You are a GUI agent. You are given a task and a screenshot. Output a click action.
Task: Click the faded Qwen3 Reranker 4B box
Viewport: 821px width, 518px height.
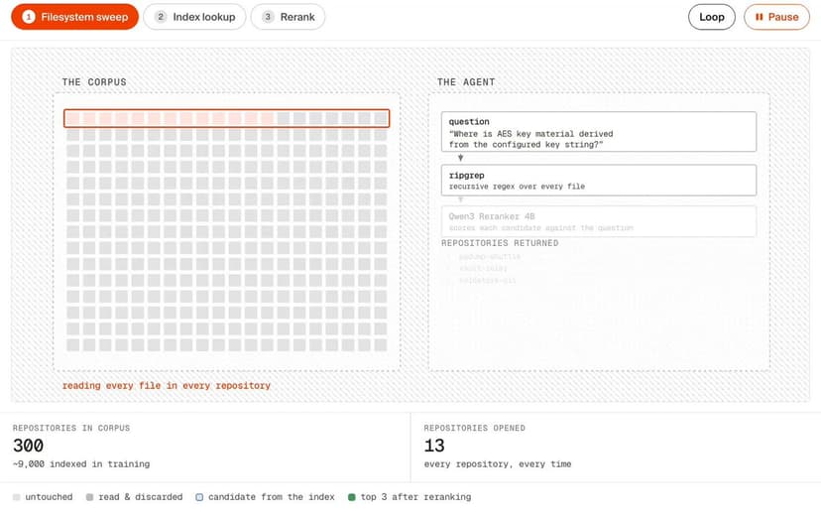(x=599, y=221)
